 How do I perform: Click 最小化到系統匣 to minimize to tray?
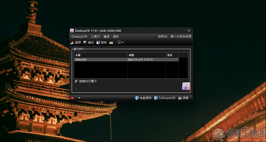coord(181,37)
